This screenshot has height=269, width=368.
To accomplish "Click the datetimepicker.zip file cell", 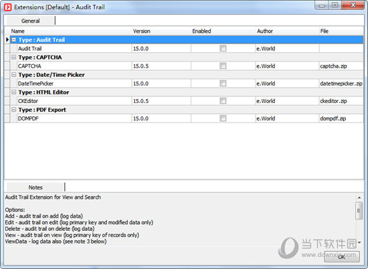I will click(341, 84).
